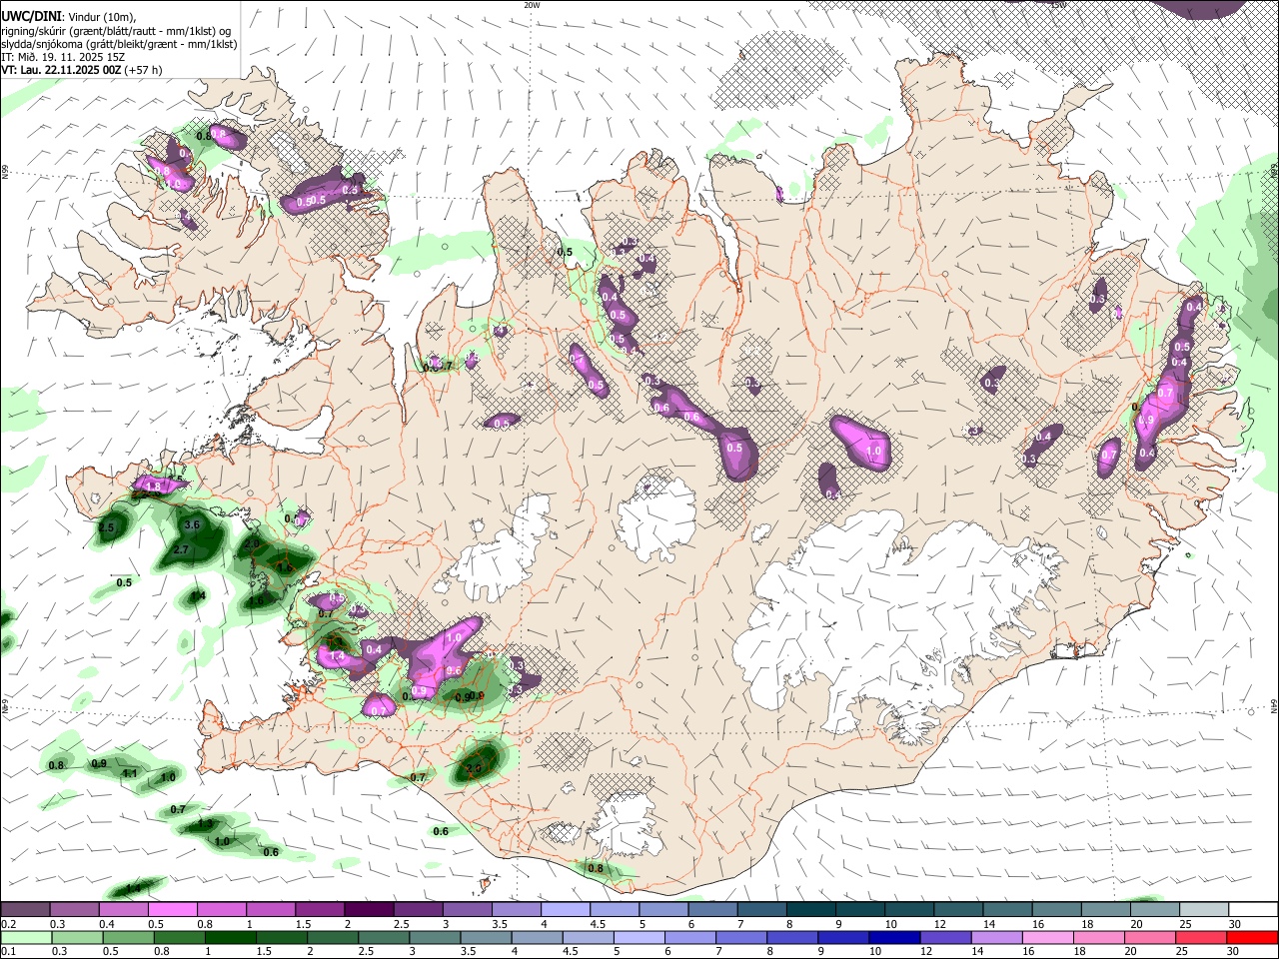
Task: Click the "slydda/snjókoma" description line
Action: (x=119, y=44)
